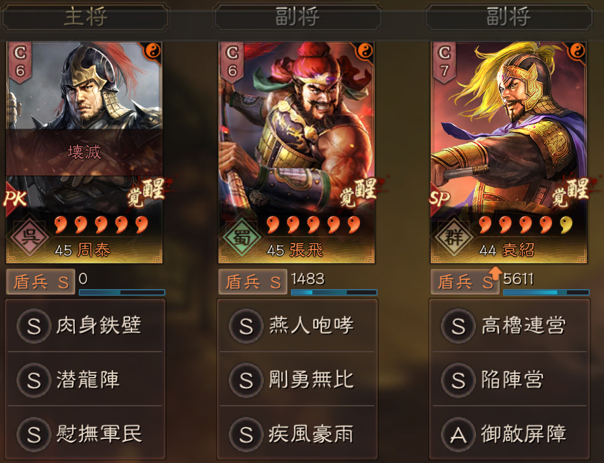This screenshot has width=604, height=463.
Task: Select the A-rank skill 御敵屏障
Action: coord(510,434)
